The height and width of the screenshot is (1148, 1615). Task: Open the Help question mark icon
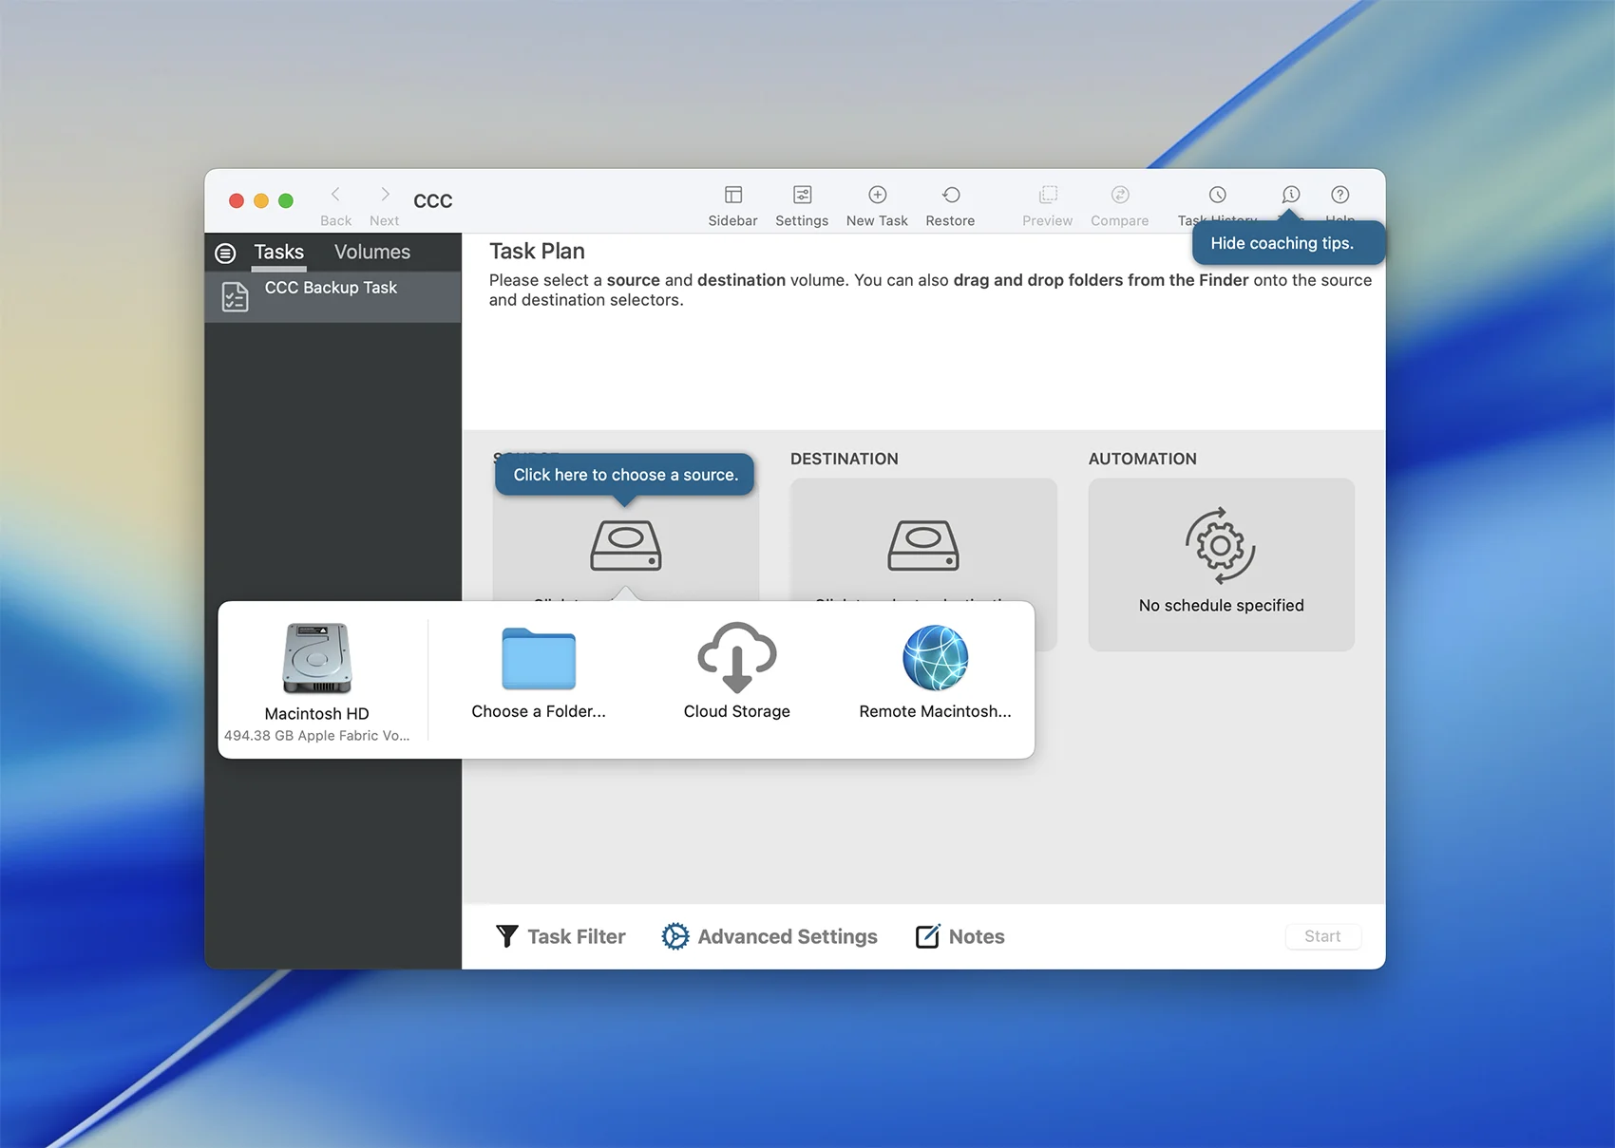[x=1339, y=196]
